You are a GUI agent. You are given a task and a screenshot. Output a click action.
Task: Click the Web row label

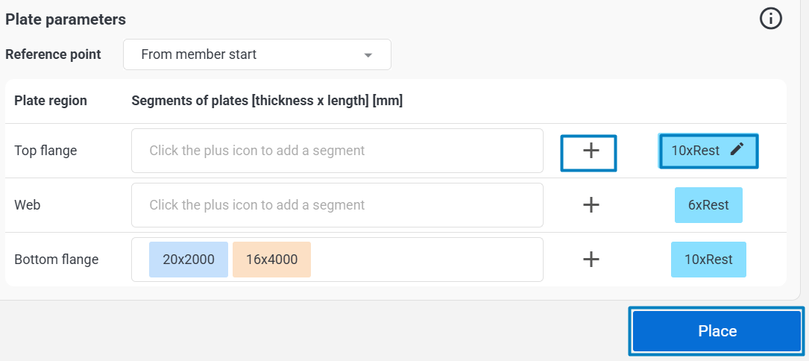pos(28,205)
